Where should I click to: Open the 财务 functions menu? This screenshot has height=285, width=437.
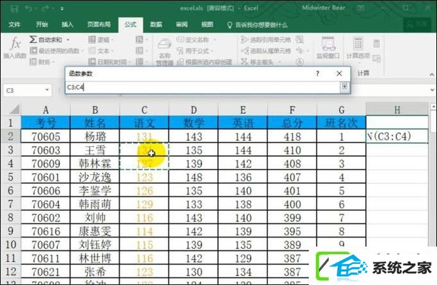[42, 61]
